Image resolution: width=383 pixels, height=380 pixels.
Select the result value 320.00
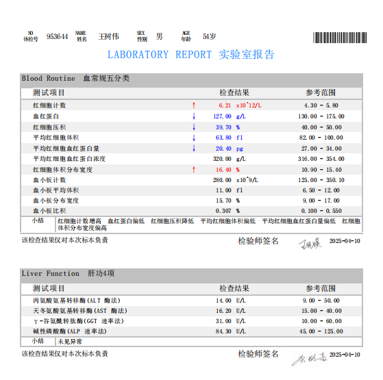click(x=222, y=159)
